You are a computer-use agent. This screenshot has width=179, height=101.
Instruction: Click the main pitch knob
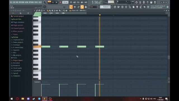point(45,7)
